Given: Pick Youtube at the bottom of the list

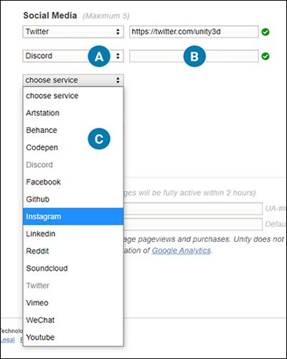Looking at the screenshot, I should (73, 337).
